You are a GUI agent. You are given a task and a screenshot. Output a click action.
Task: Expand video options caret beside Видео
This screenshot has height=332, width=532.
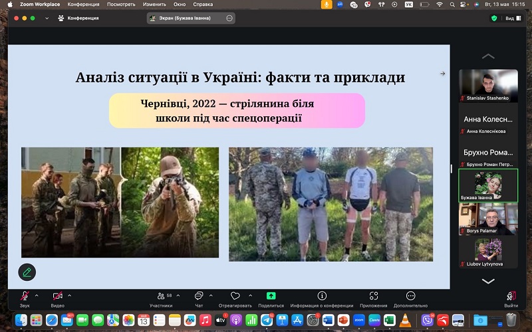[70, 295]
